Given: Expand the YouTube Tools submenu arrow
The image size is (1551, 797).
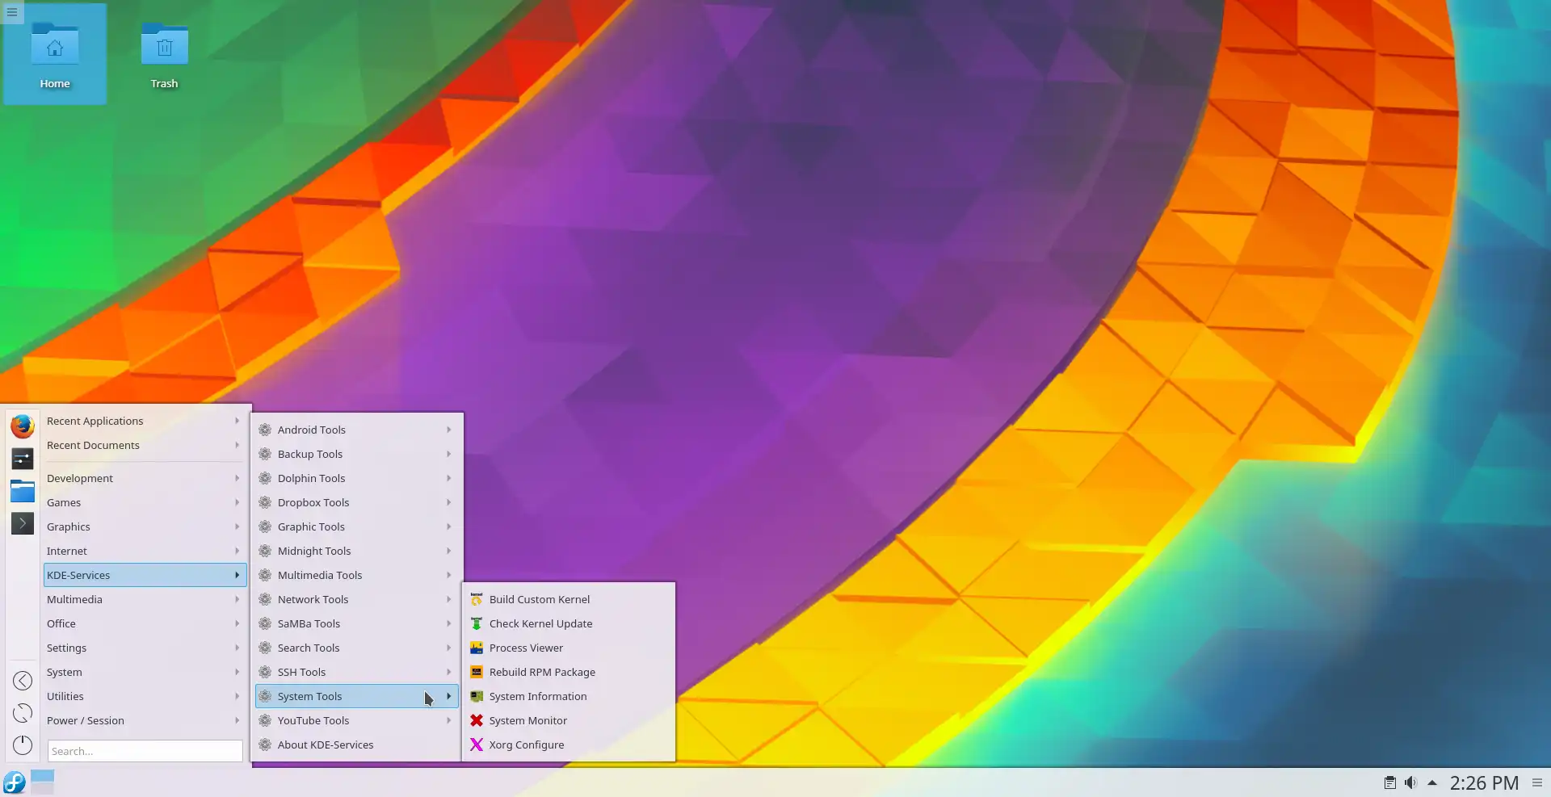Looking at the screenshot, I should [x=449, y=720].
